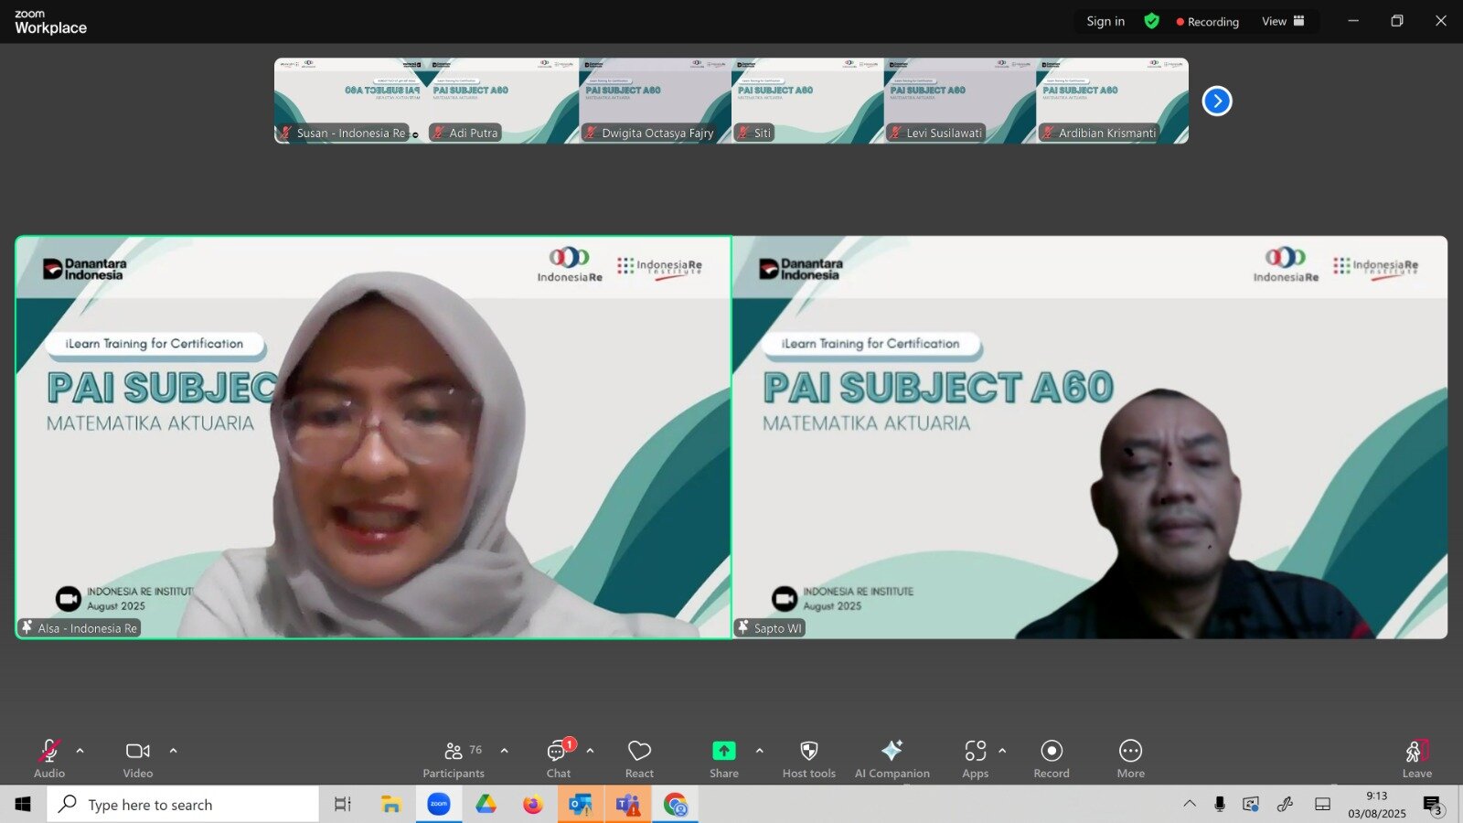The image size is (1463, 823).
Task: Select Susan - Indonesia Re thumbnail
Action: tap(350, 101)
